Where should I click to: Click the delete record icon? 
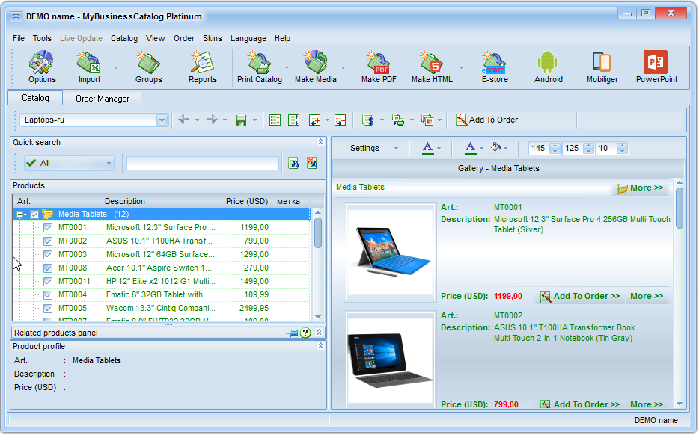click(x=340, y=120)
